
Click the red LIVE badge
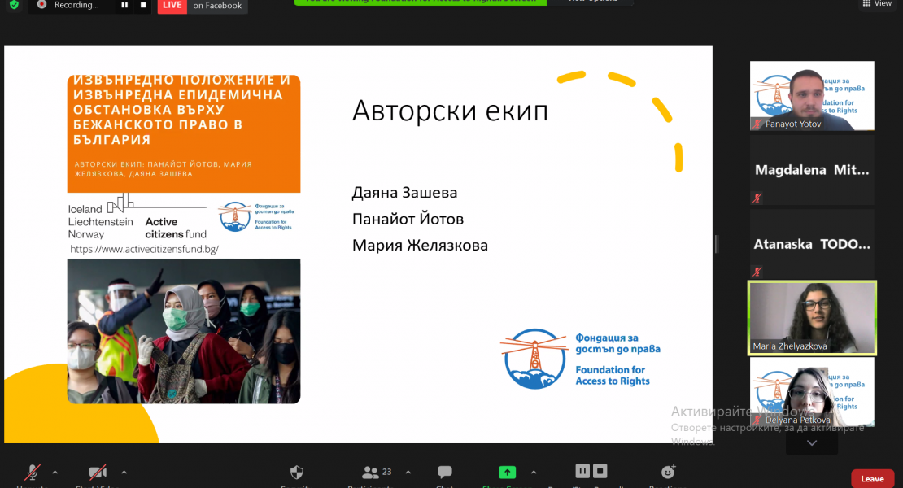point(172,6)
